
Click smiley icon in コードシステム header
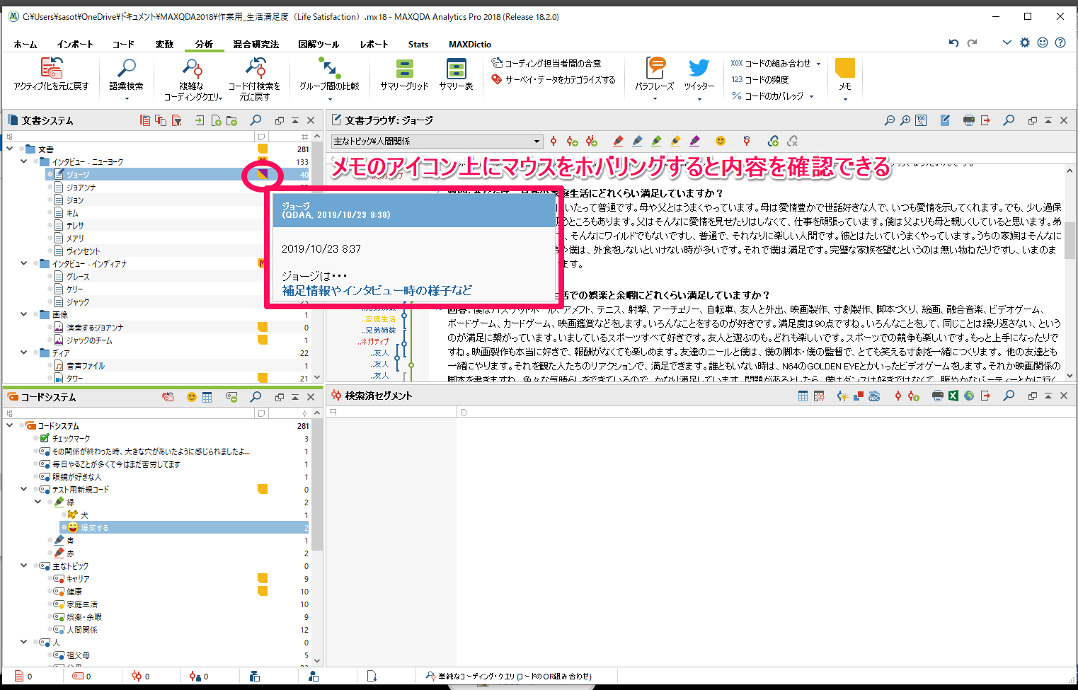191,398
